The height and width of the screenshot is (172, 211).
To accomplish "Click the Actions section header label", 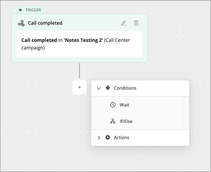I will (122, 138).
